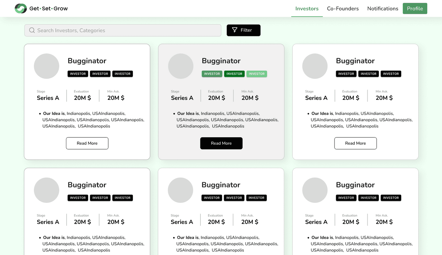442x255 pixels.
Task: Click Bugginator title in bottom-right card
Action: tap(355, 185)
